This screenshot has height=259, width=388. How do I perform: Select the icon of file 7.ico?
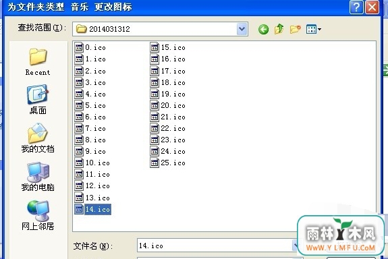[x=79, y=128]
